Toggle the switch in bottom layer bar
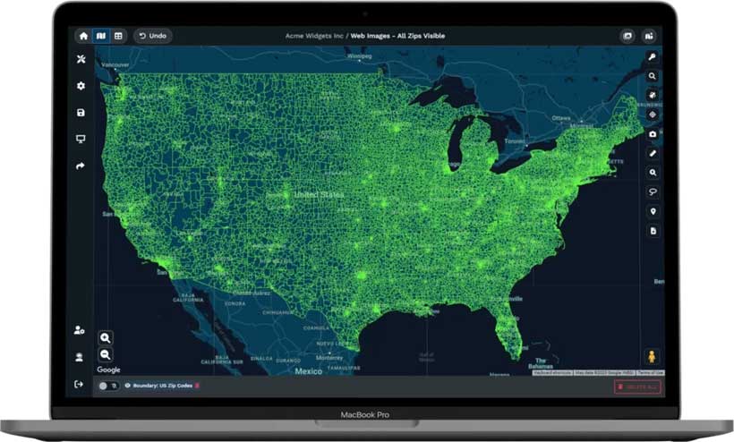This screenshot has width=734, height=442. point(108,386)
